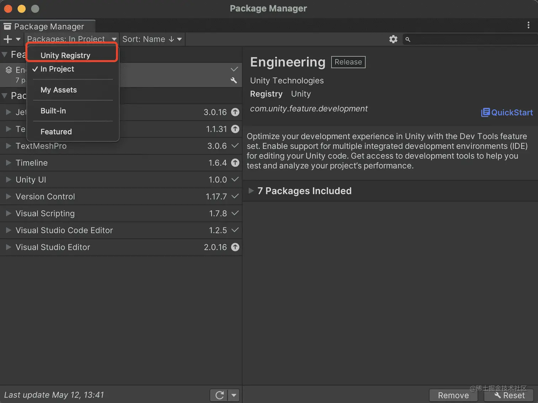Select the Version Control package name
The height and width of the screenshot is (403, 538).
[45, 197]
